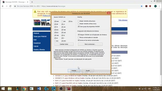
Task: Uncheck Integrar WinRAR con el Explorador
Action: [78, 35]
